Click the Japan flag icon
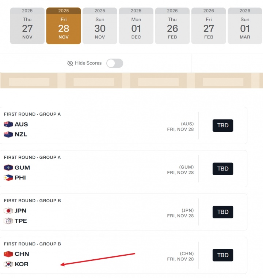The height and width of the screenshot is (278, 263). (8, 211)
